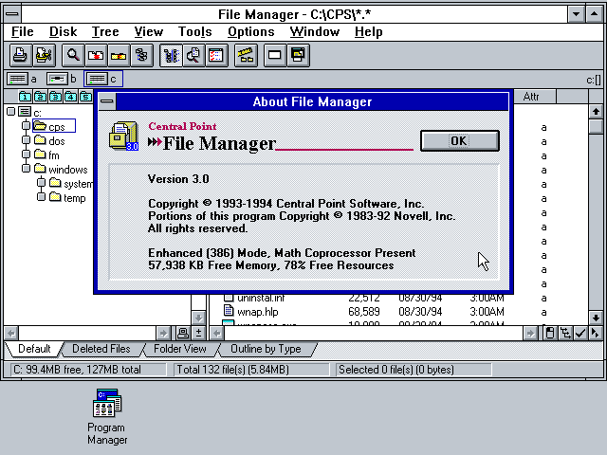Click the tree icon at file list bottom
This screenshot has height=455, width=607.
tap(565, 333)
